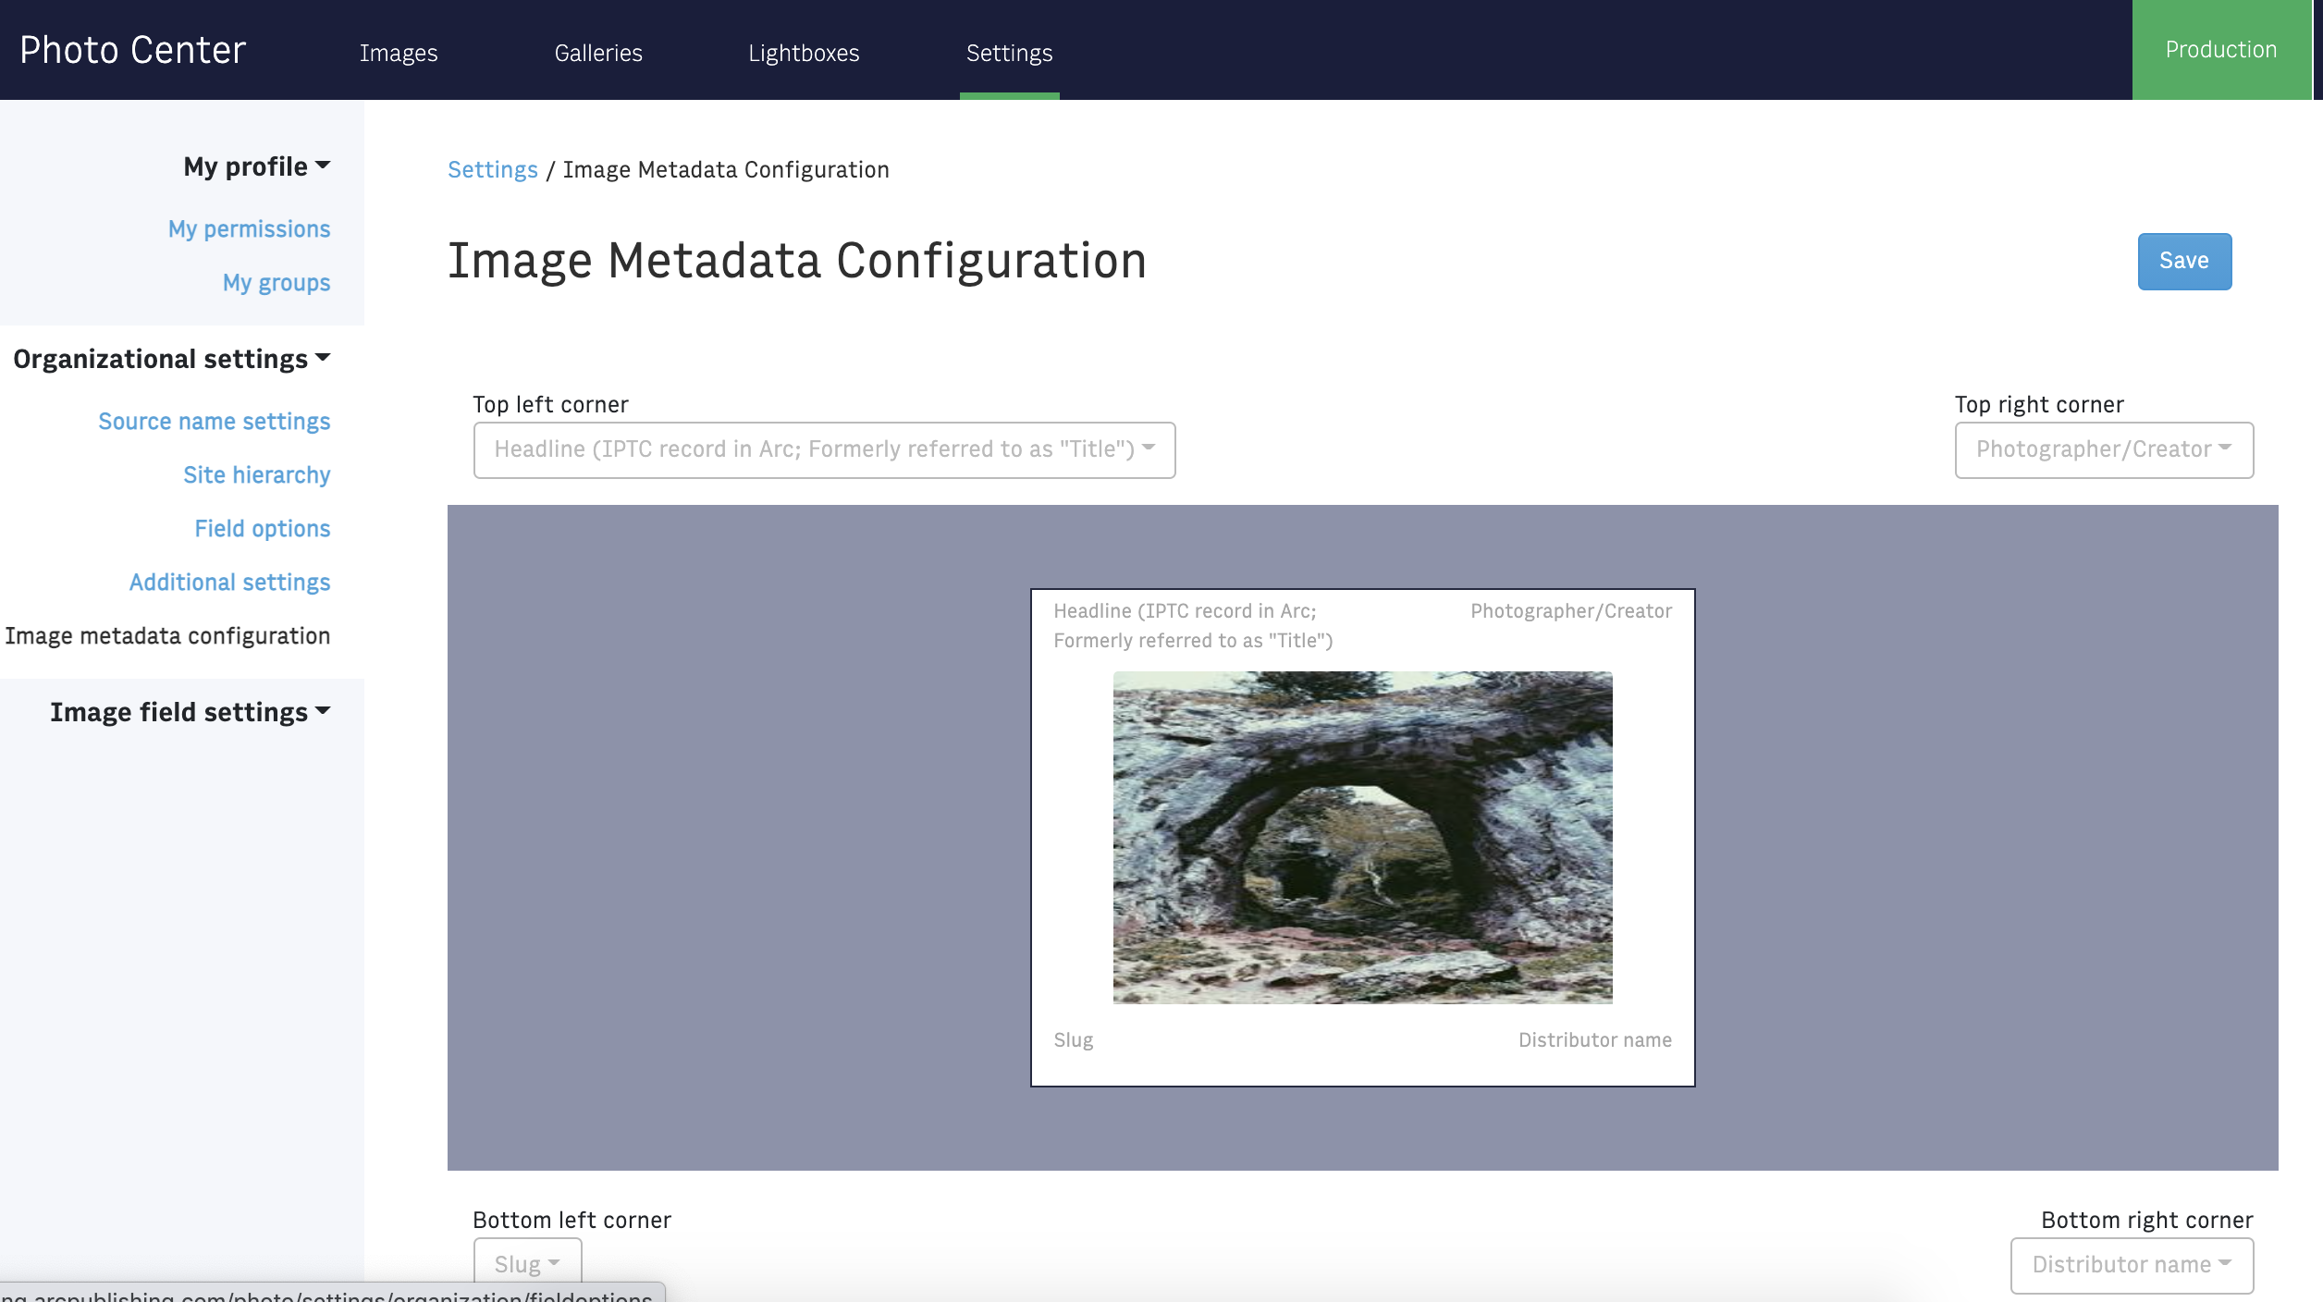Open the Top right corner dropdown

(2104, 449)
